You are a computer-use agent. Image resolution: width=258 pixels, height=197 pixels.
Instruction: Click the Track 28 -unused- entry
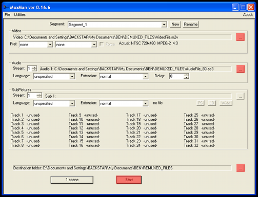pos(200,128)
